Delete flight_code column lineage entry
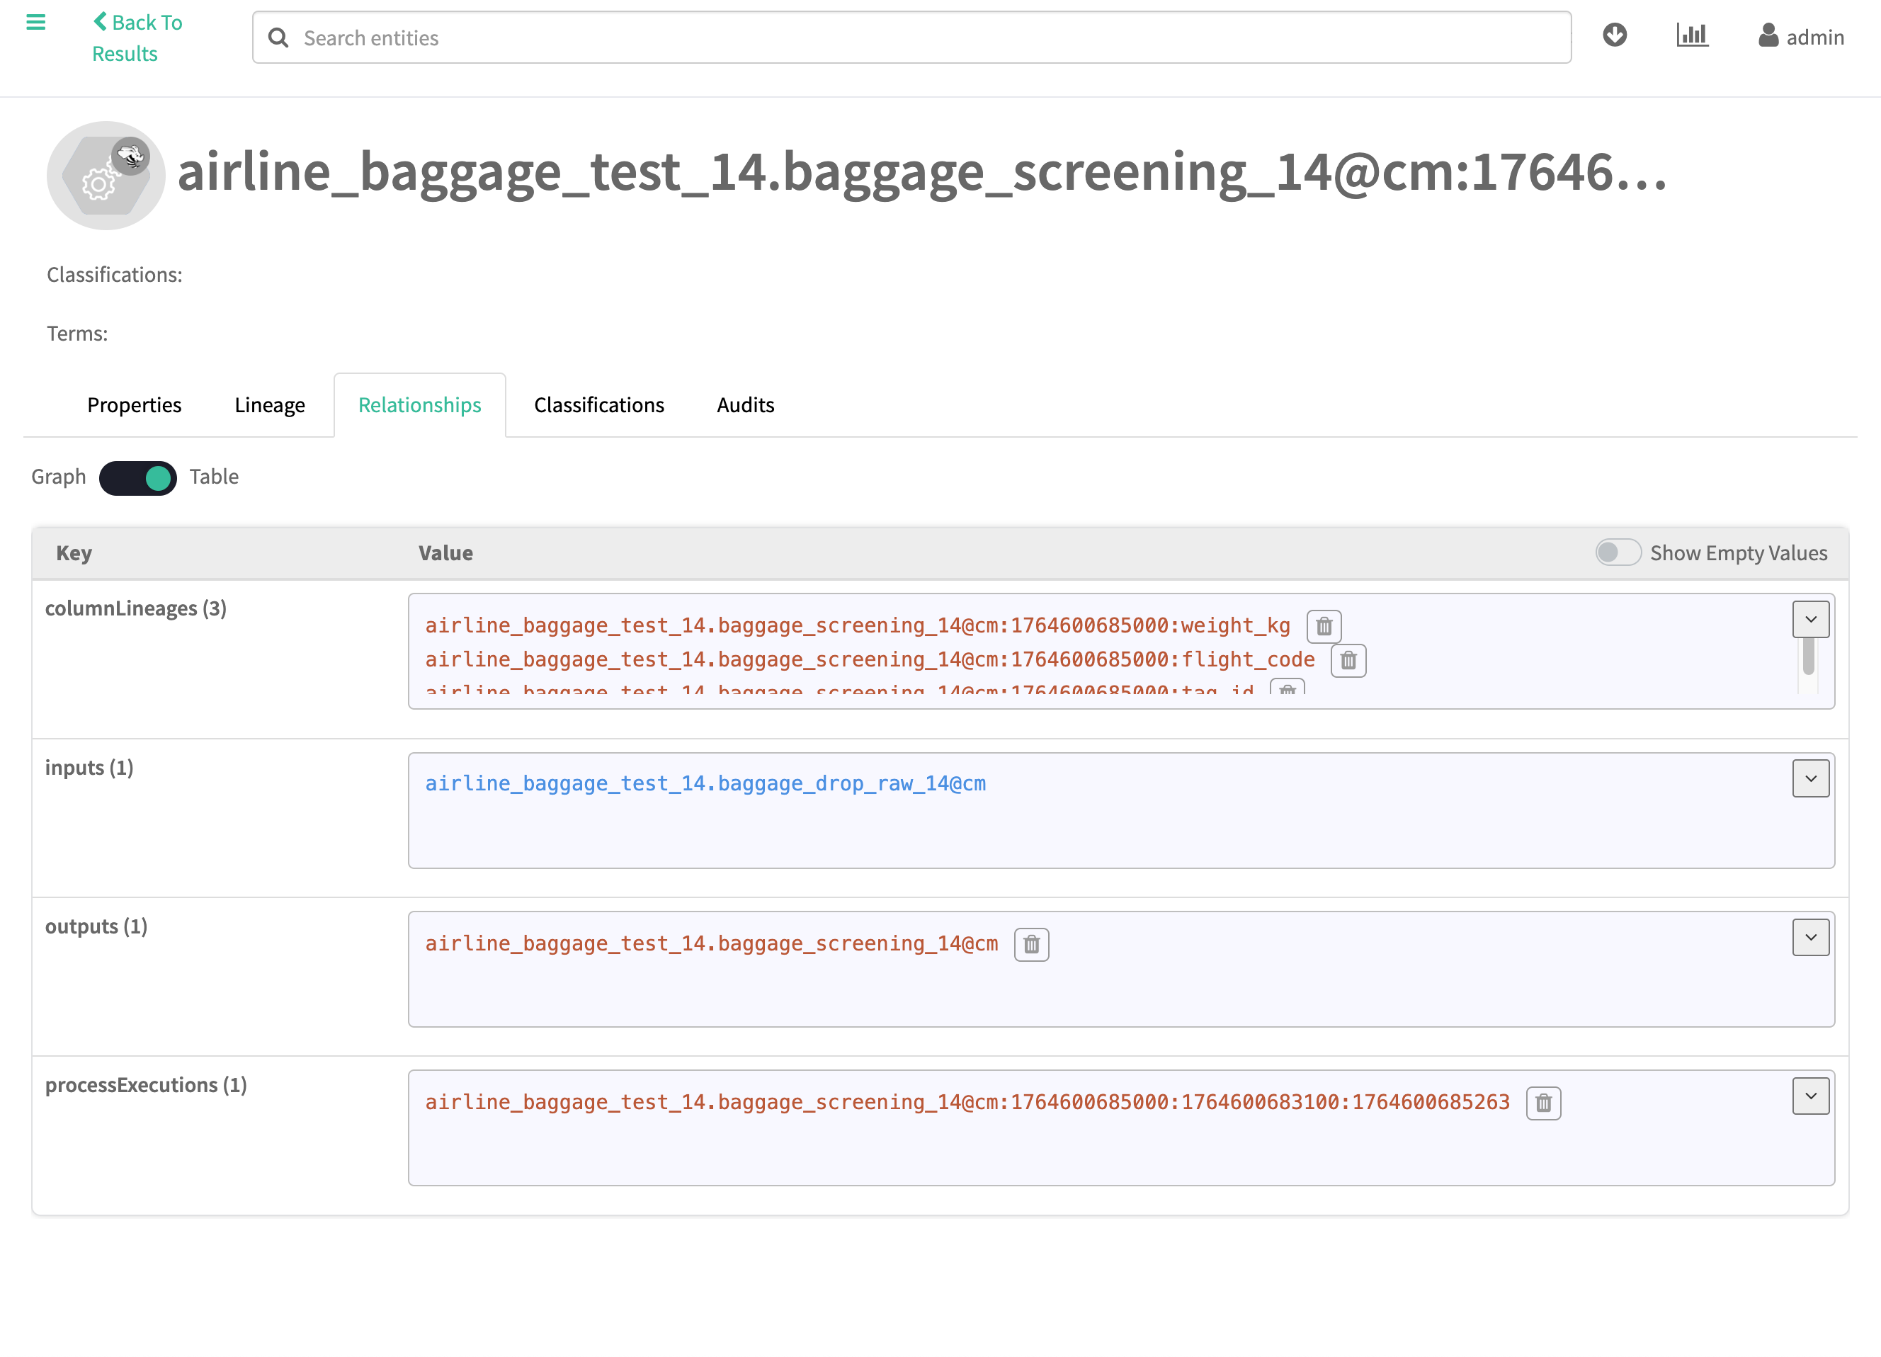The image size is (1881, 1357). coord(1348,660)
